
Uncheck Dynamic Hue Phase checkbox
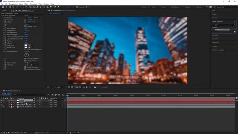pos(25,58)
